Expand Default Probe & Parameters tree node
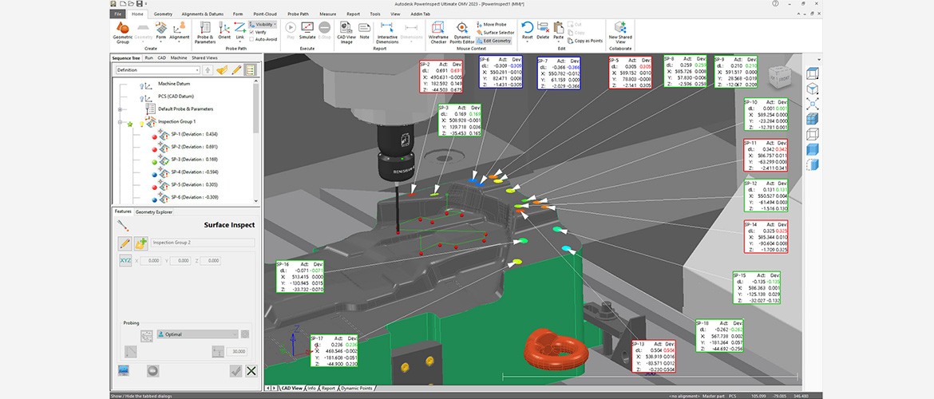The height and width of the screenshot is (399, 934). 120,109
